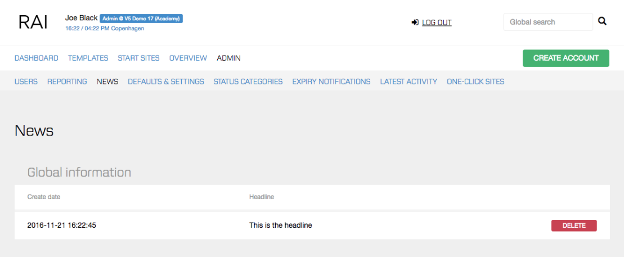The width and height of the screenshot is (624, 257).
Task: View the LATEST ACTIVITY tab
Action: (408, 82)
